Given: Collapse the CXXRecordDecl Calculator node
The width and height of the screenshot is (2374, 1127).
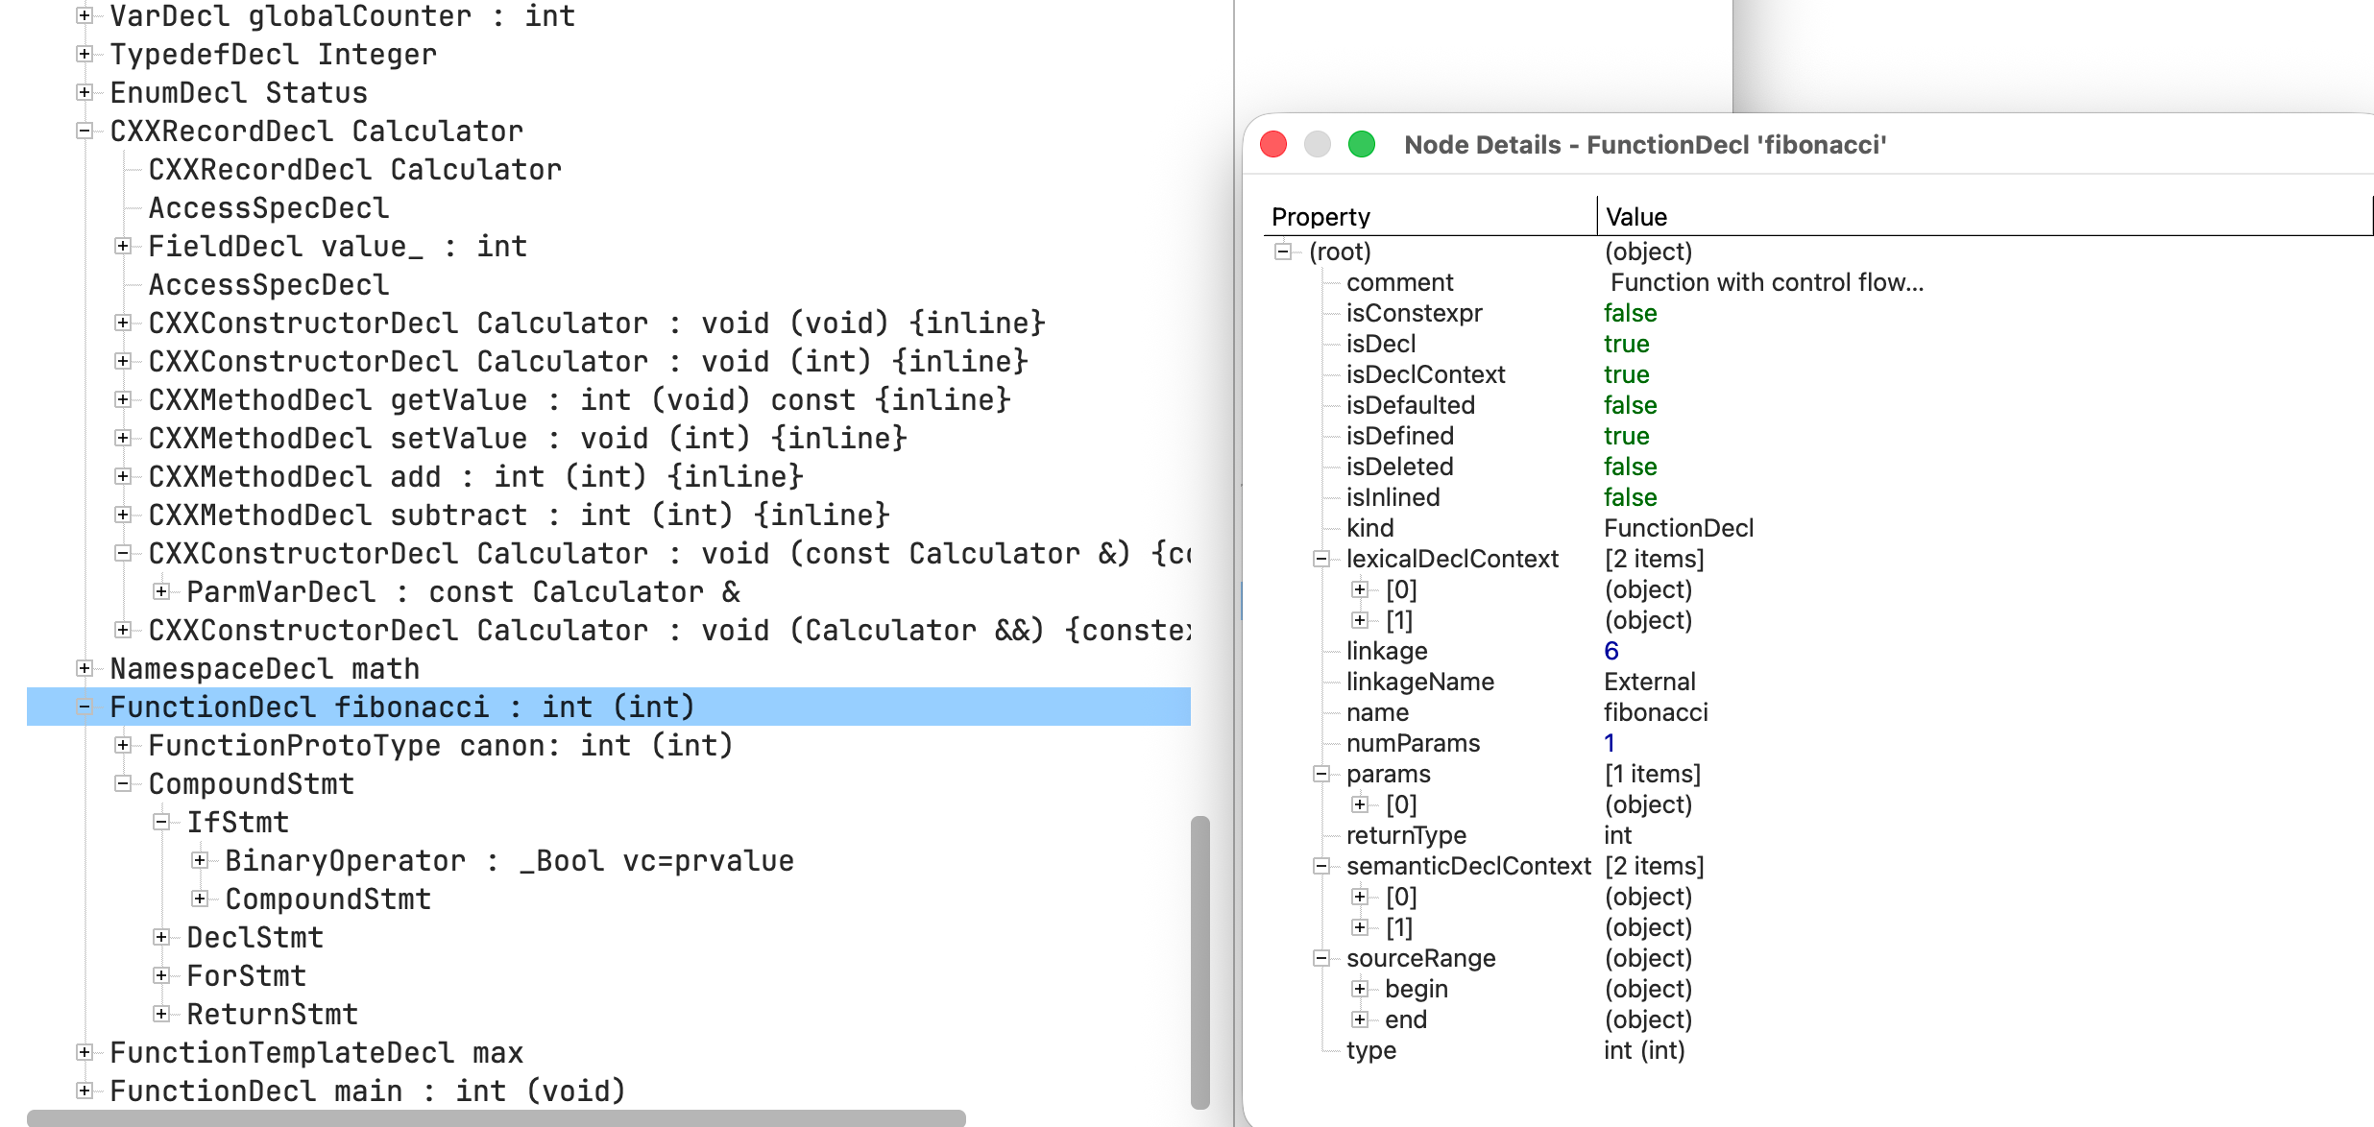Looking at the screenshot, I should pyautogui.click(x=85, y=131).
